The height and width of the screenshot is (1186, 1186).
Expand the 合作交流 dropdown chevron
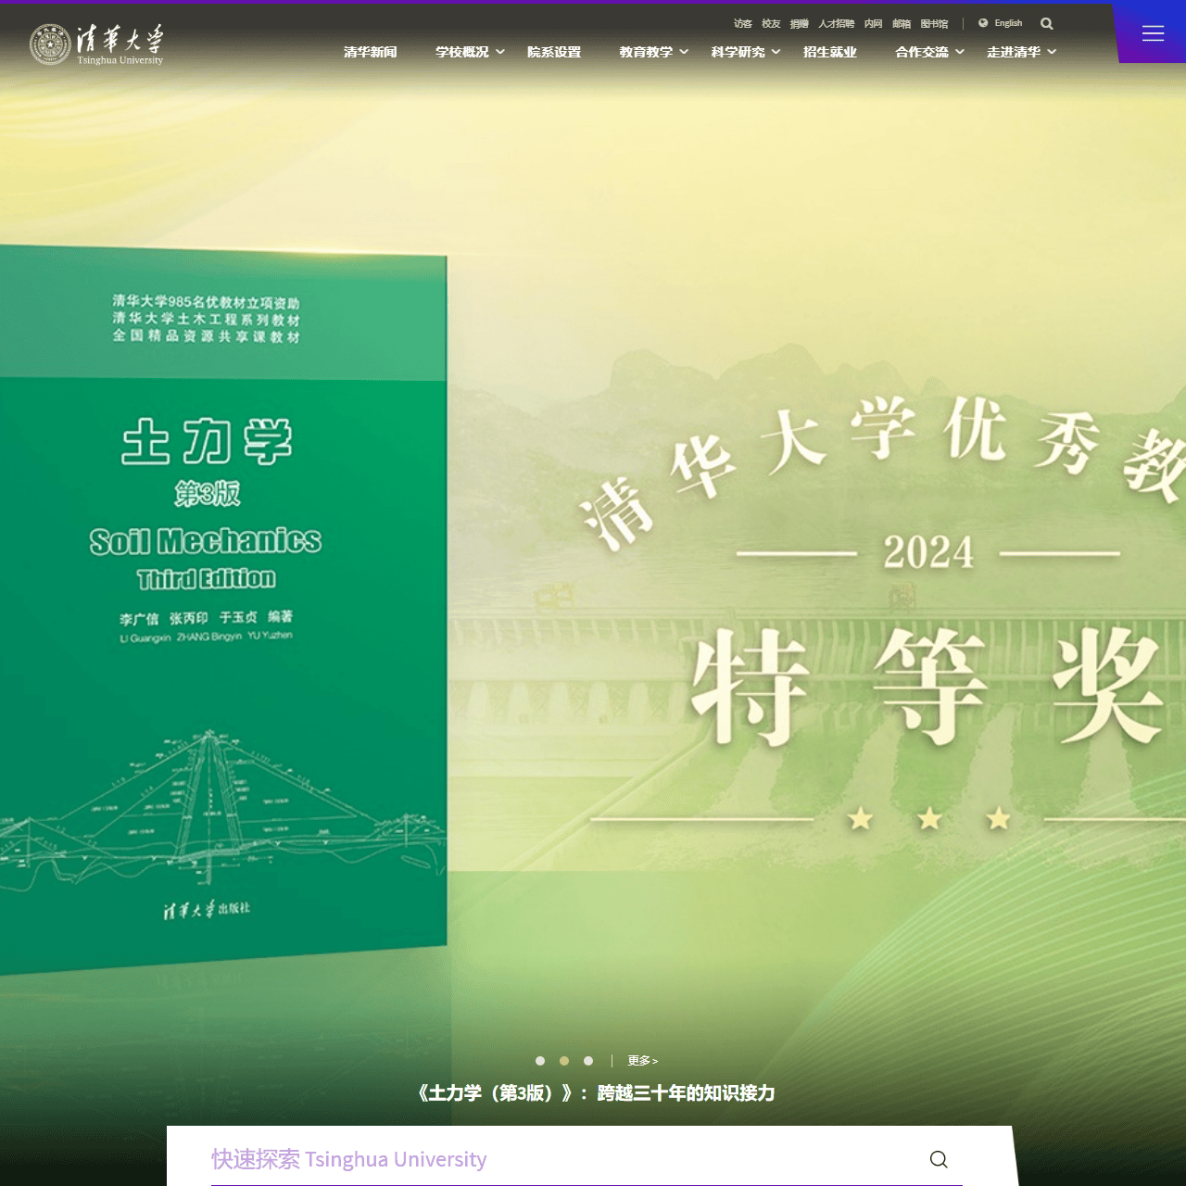click(x=960, y=52)
